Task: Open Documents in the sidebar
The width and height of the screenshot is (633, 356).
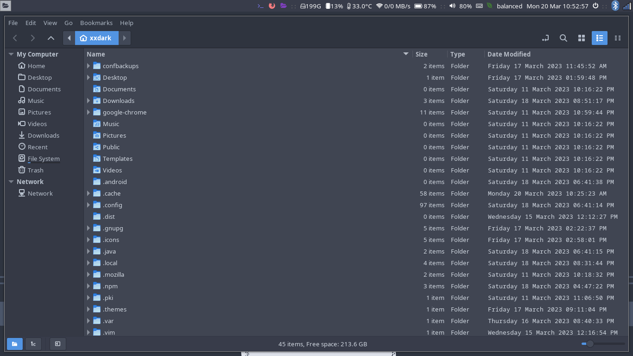Action: point(44,89)
